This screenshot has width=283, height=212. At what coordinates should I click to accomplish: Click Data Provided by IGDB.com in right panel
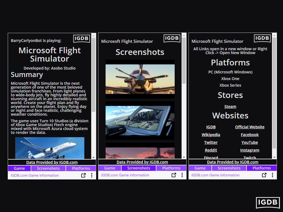point(233,162)
